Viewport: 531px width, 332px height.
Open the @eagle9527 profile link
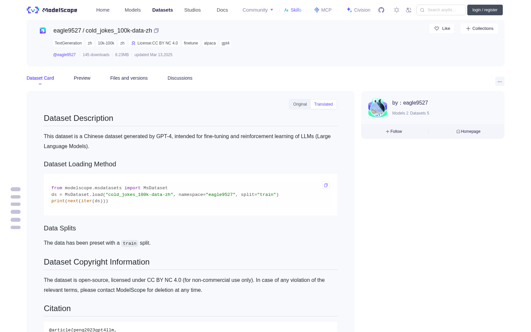tap(64, 55)
